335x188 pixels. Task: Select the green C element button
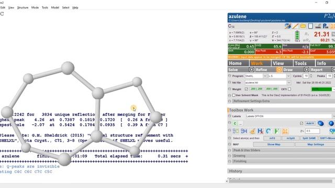pos(235,123)
